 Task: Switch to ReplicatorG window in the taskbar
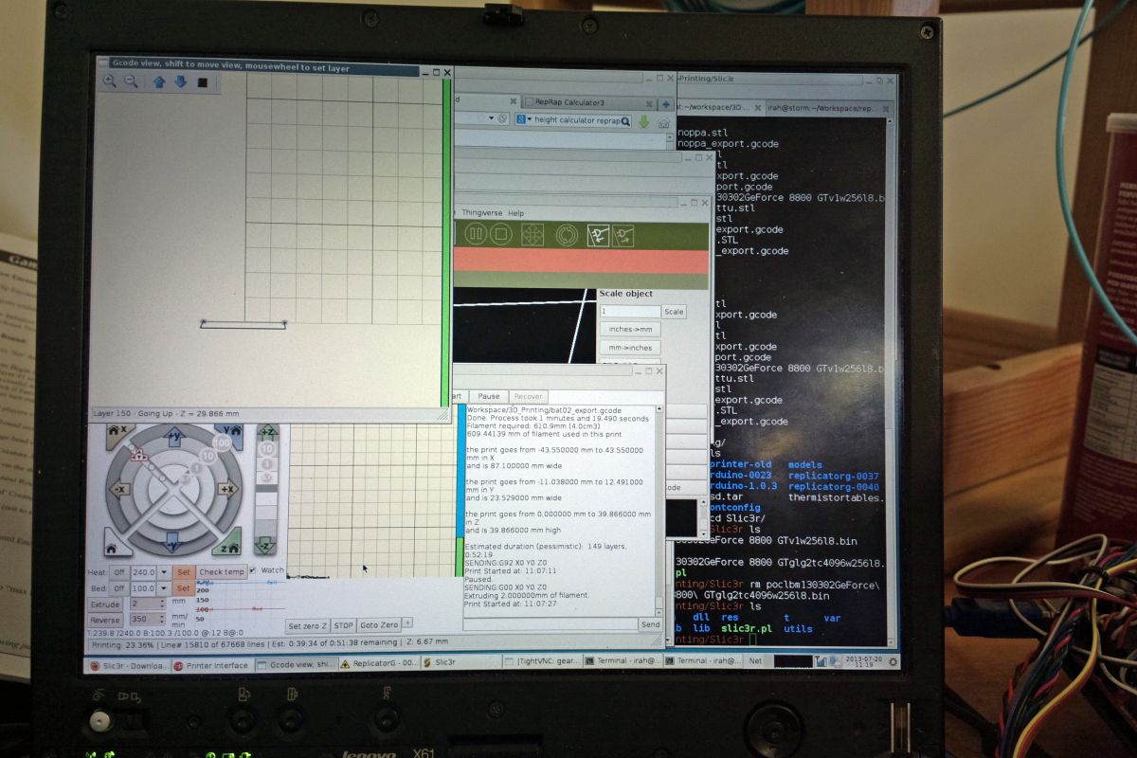(x=378, y=664)
